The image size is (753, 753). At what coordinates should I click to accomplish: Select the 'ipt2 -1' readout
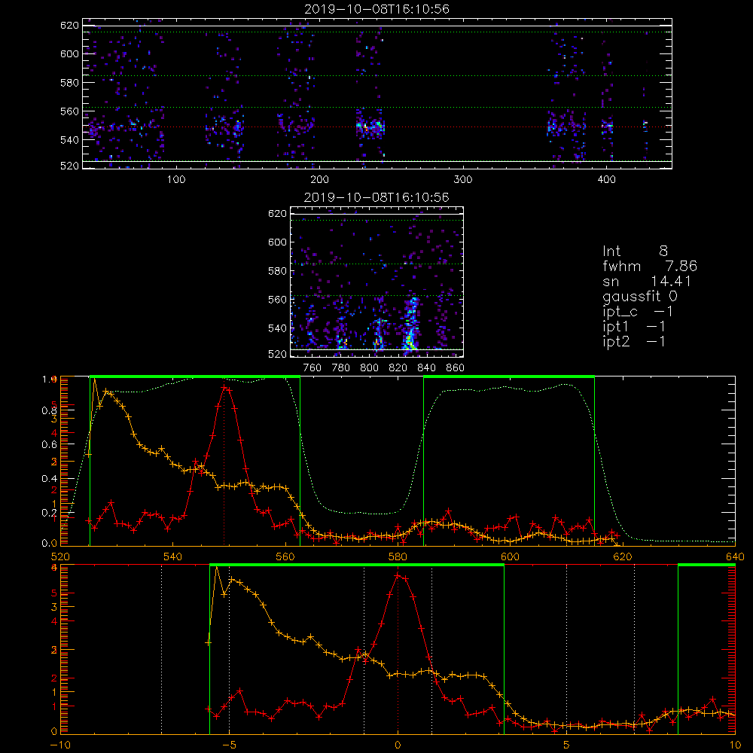[x=634, y=342]
